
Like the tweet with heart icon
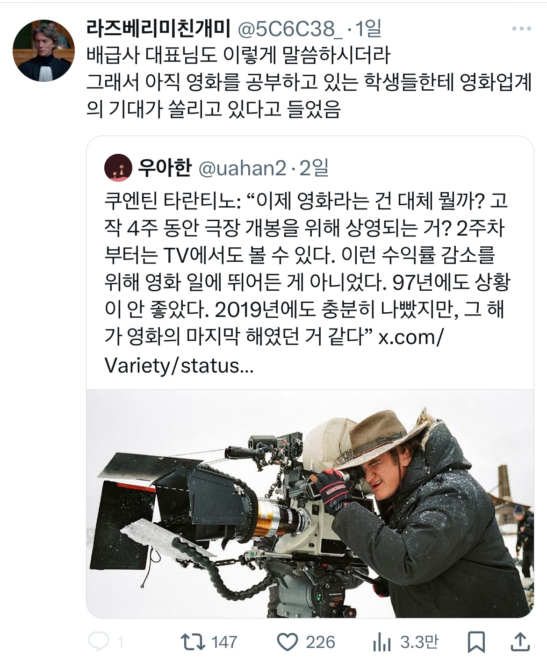288,642
